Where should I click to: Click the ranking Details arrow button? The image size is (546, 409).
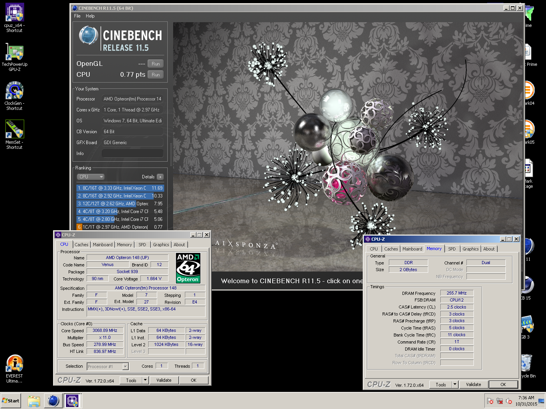click(160, 177)
